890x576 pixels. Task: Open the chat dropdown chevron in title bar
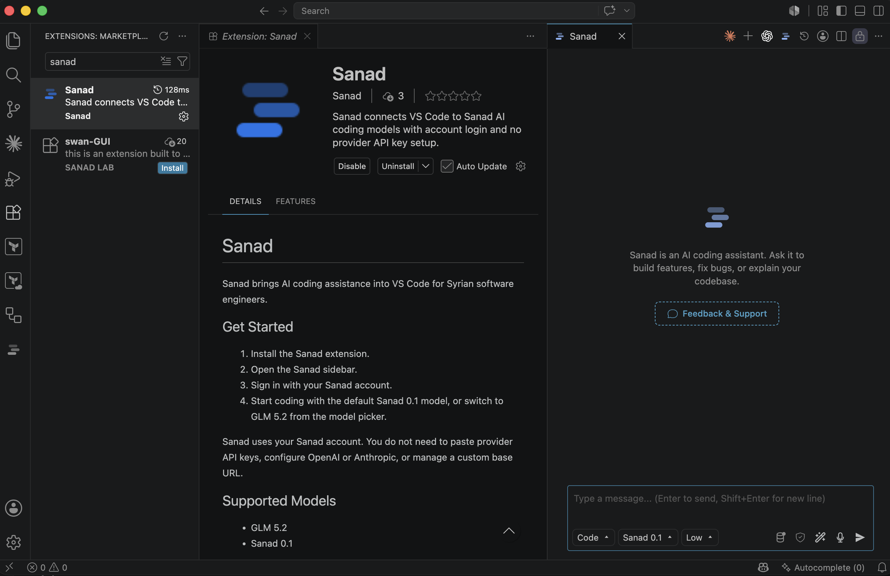click(627, 11)
